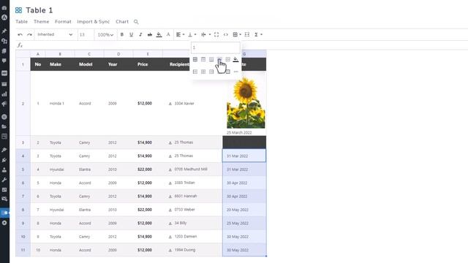Select column D header
The width and height of the screenshot is (468, 263).
(x=118, y=54)
